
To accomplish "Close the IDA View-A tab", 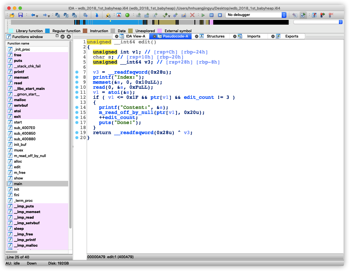I will (x=117, y=36).
